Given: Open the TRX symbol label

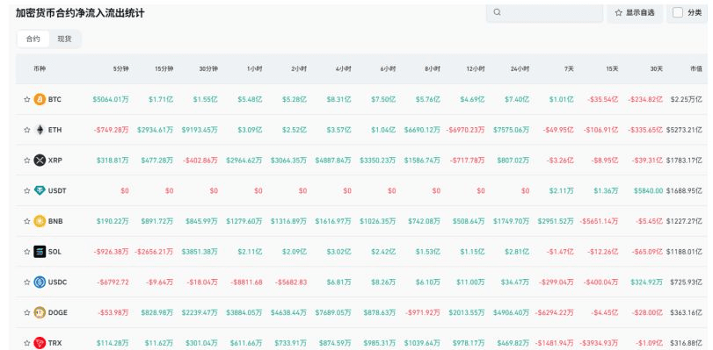Looking at the screenshot, I should (x=55, y=343).
